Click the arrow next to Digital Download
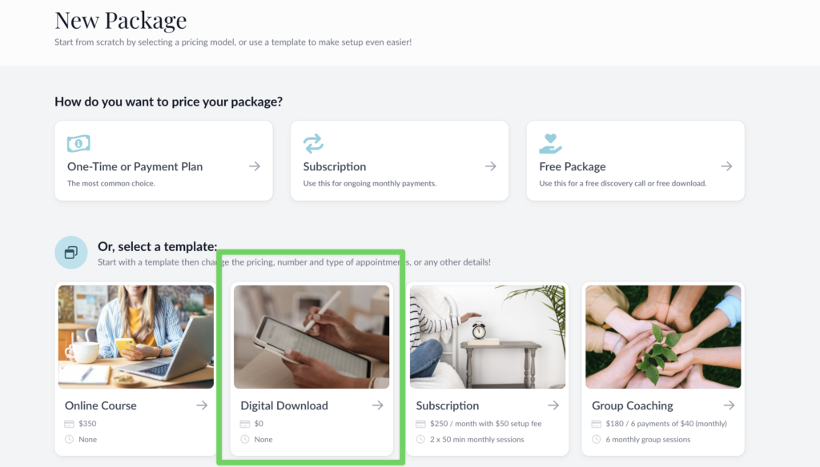 pos(377,405)
